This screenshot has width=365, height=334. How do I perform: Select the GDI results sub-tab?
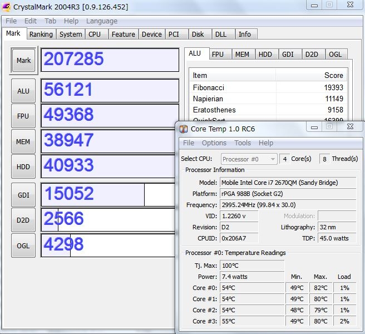click(289, 54)
